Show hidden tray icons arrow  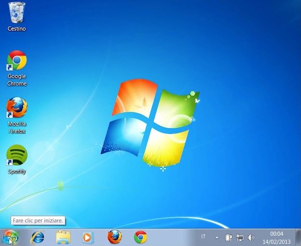click(217, 237)
